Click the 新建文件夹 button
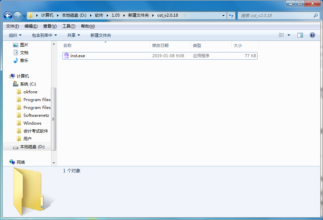323x220 pixels. (101, 35)
